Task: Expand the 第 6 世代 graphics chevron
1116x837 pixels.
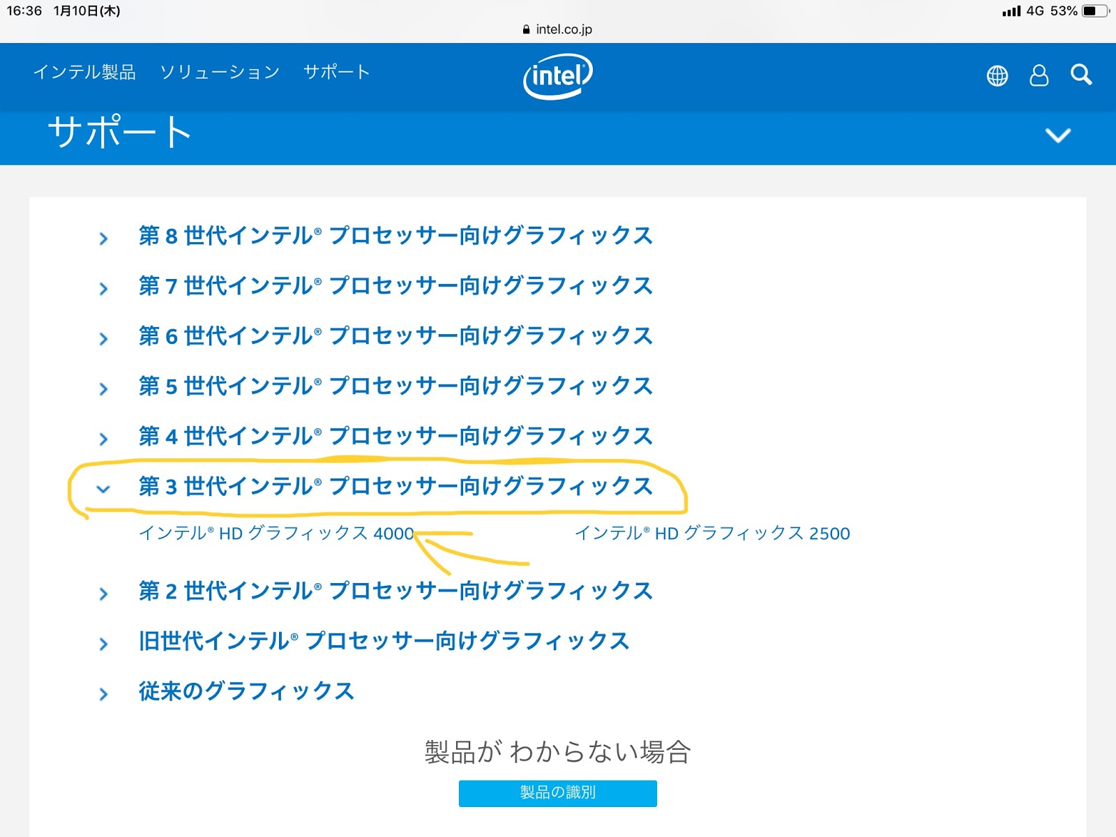Action: (104, 339)
